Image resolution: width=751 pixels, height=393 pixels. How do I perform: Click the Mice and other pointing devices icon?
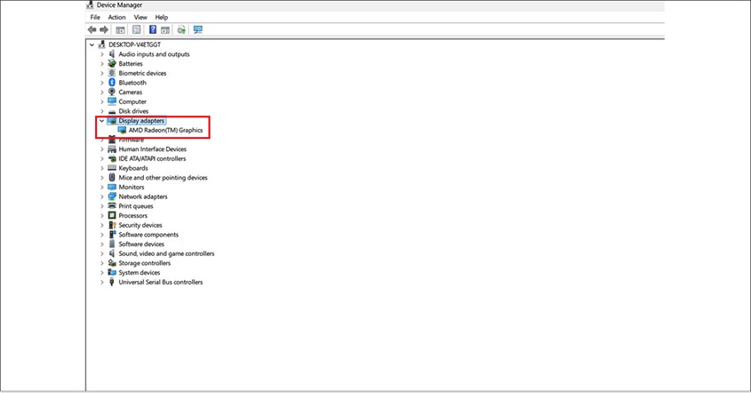pyautogui.click(x=112, y=177)
